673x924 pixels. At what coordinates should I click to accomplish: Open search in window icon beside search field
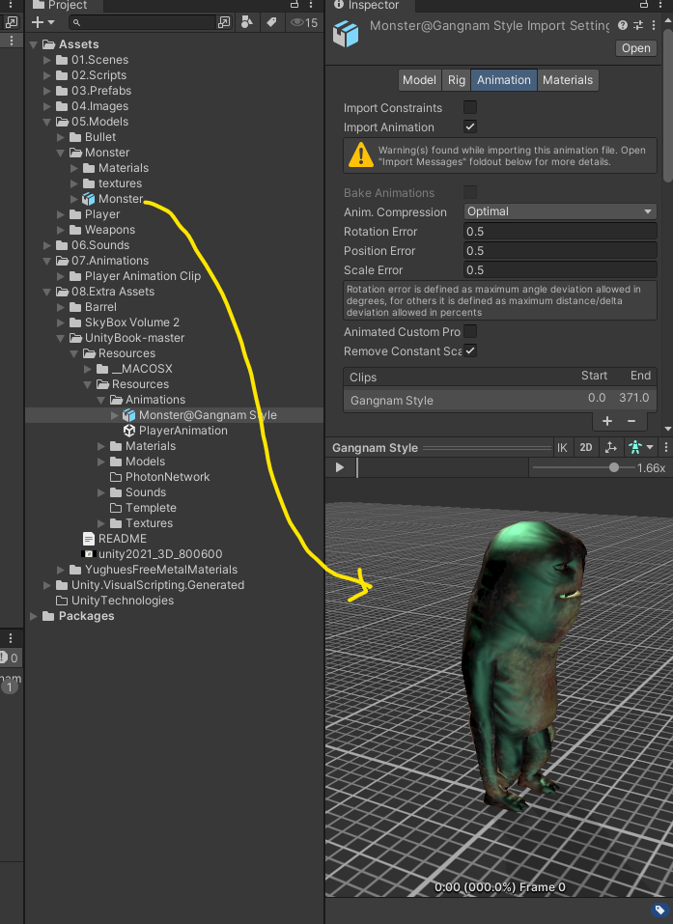click(224, 22)
